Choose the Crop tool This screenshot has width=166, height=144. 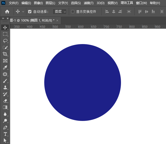click(5, 54)
